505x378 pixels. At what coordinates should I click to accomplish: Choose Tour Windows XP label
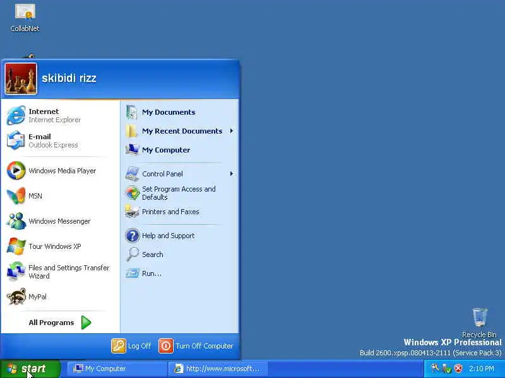pos(55,246)
